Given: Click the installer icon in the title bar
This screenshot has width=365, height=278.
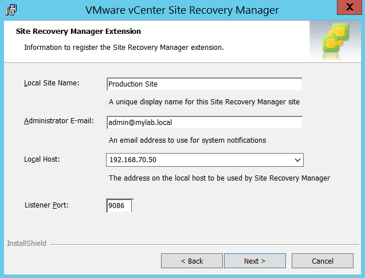Looking at the screenshot, I should tap(11, 10).
